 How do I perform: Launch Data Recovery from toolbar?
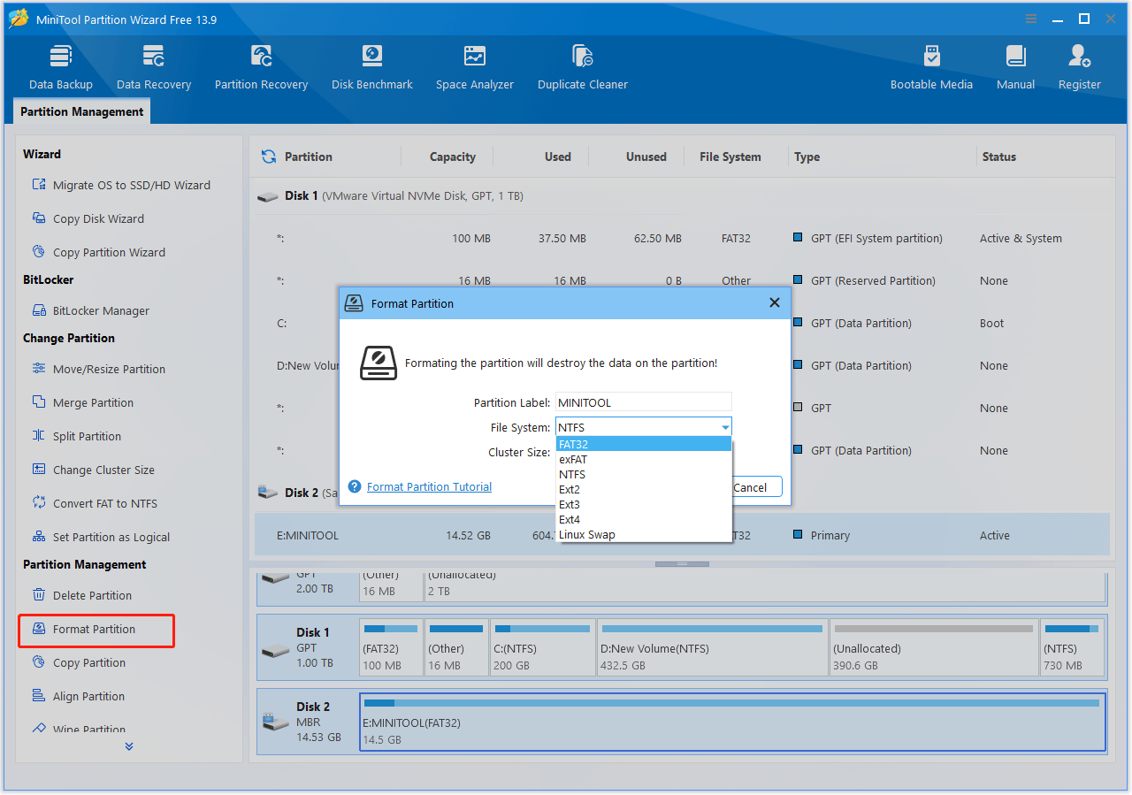(154, 68)
